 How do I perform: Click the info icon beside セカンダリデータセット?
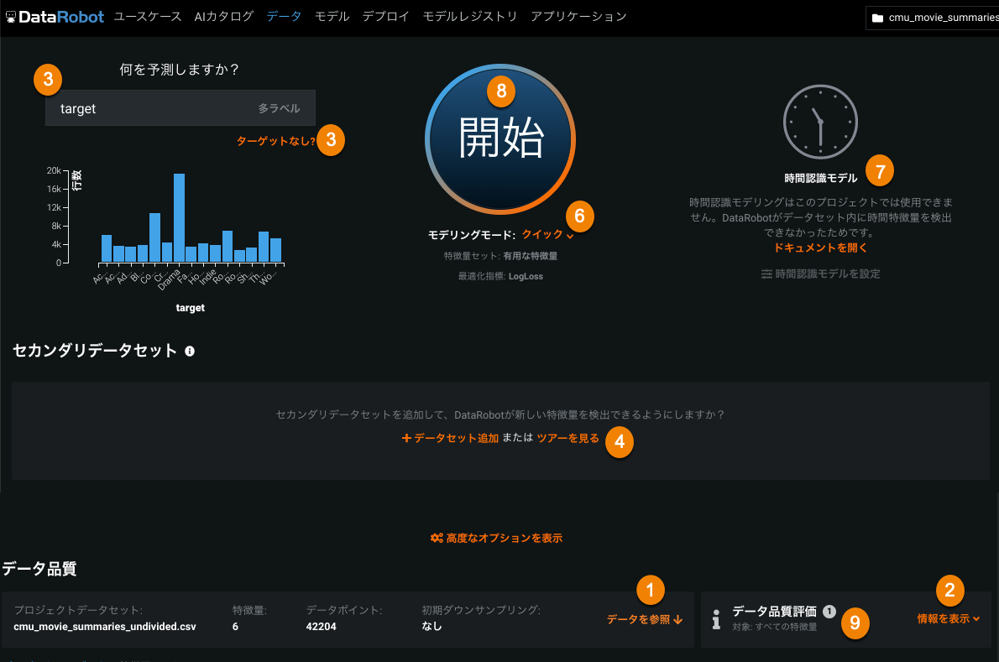(190, 351)
